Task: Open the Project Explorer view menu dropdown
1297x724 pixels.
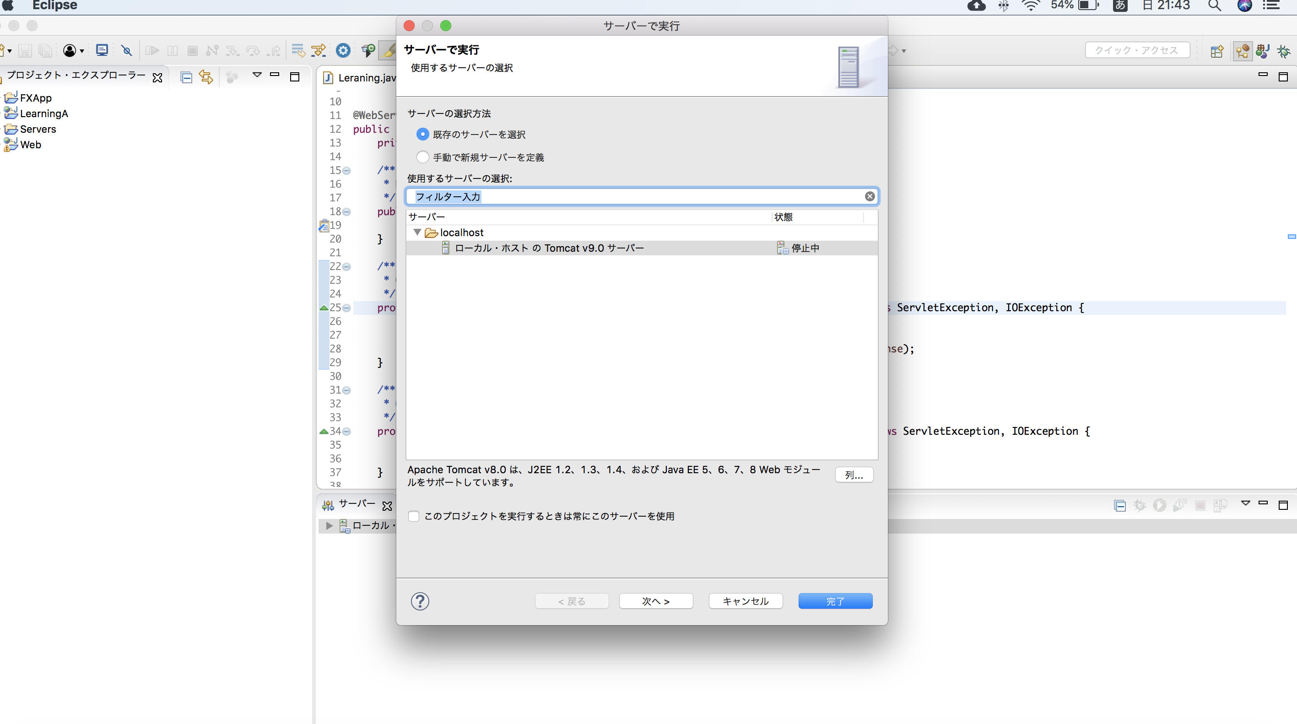Action: click(258, 75)
